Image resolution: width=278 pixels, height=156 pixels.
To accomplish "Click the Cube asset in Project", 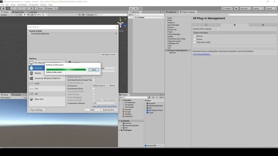I will pyautogui.click(x=150, y=113).
